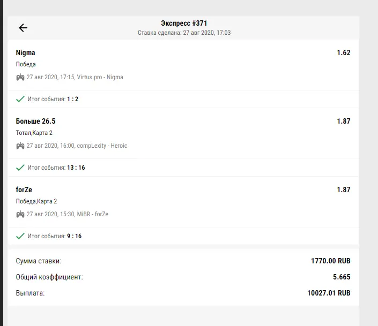Click the green checkmark next to result 13 : 16
The width and height of the screenshot is (378, 326).
click(x=20, y=168)
